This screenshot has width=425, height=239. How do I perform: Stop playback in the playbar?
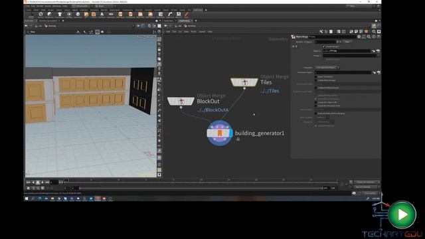point(38,183)
